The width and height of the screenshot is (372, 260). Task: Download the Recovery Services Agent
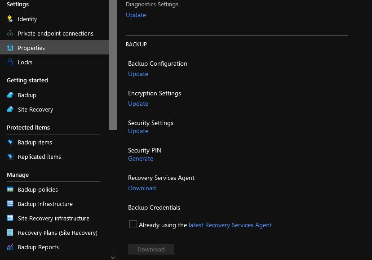tap(142, 188)
